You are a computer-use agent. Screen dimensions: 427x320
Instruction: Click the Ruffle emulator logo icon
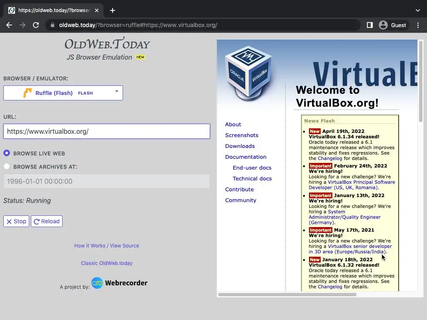(27, 93)
